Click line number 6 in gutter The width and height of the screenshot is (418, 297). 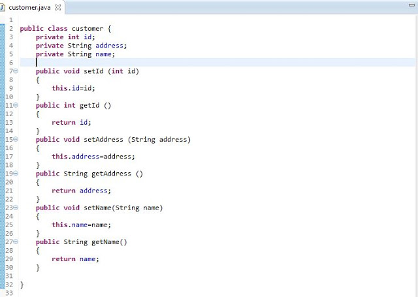click(11, 63)
